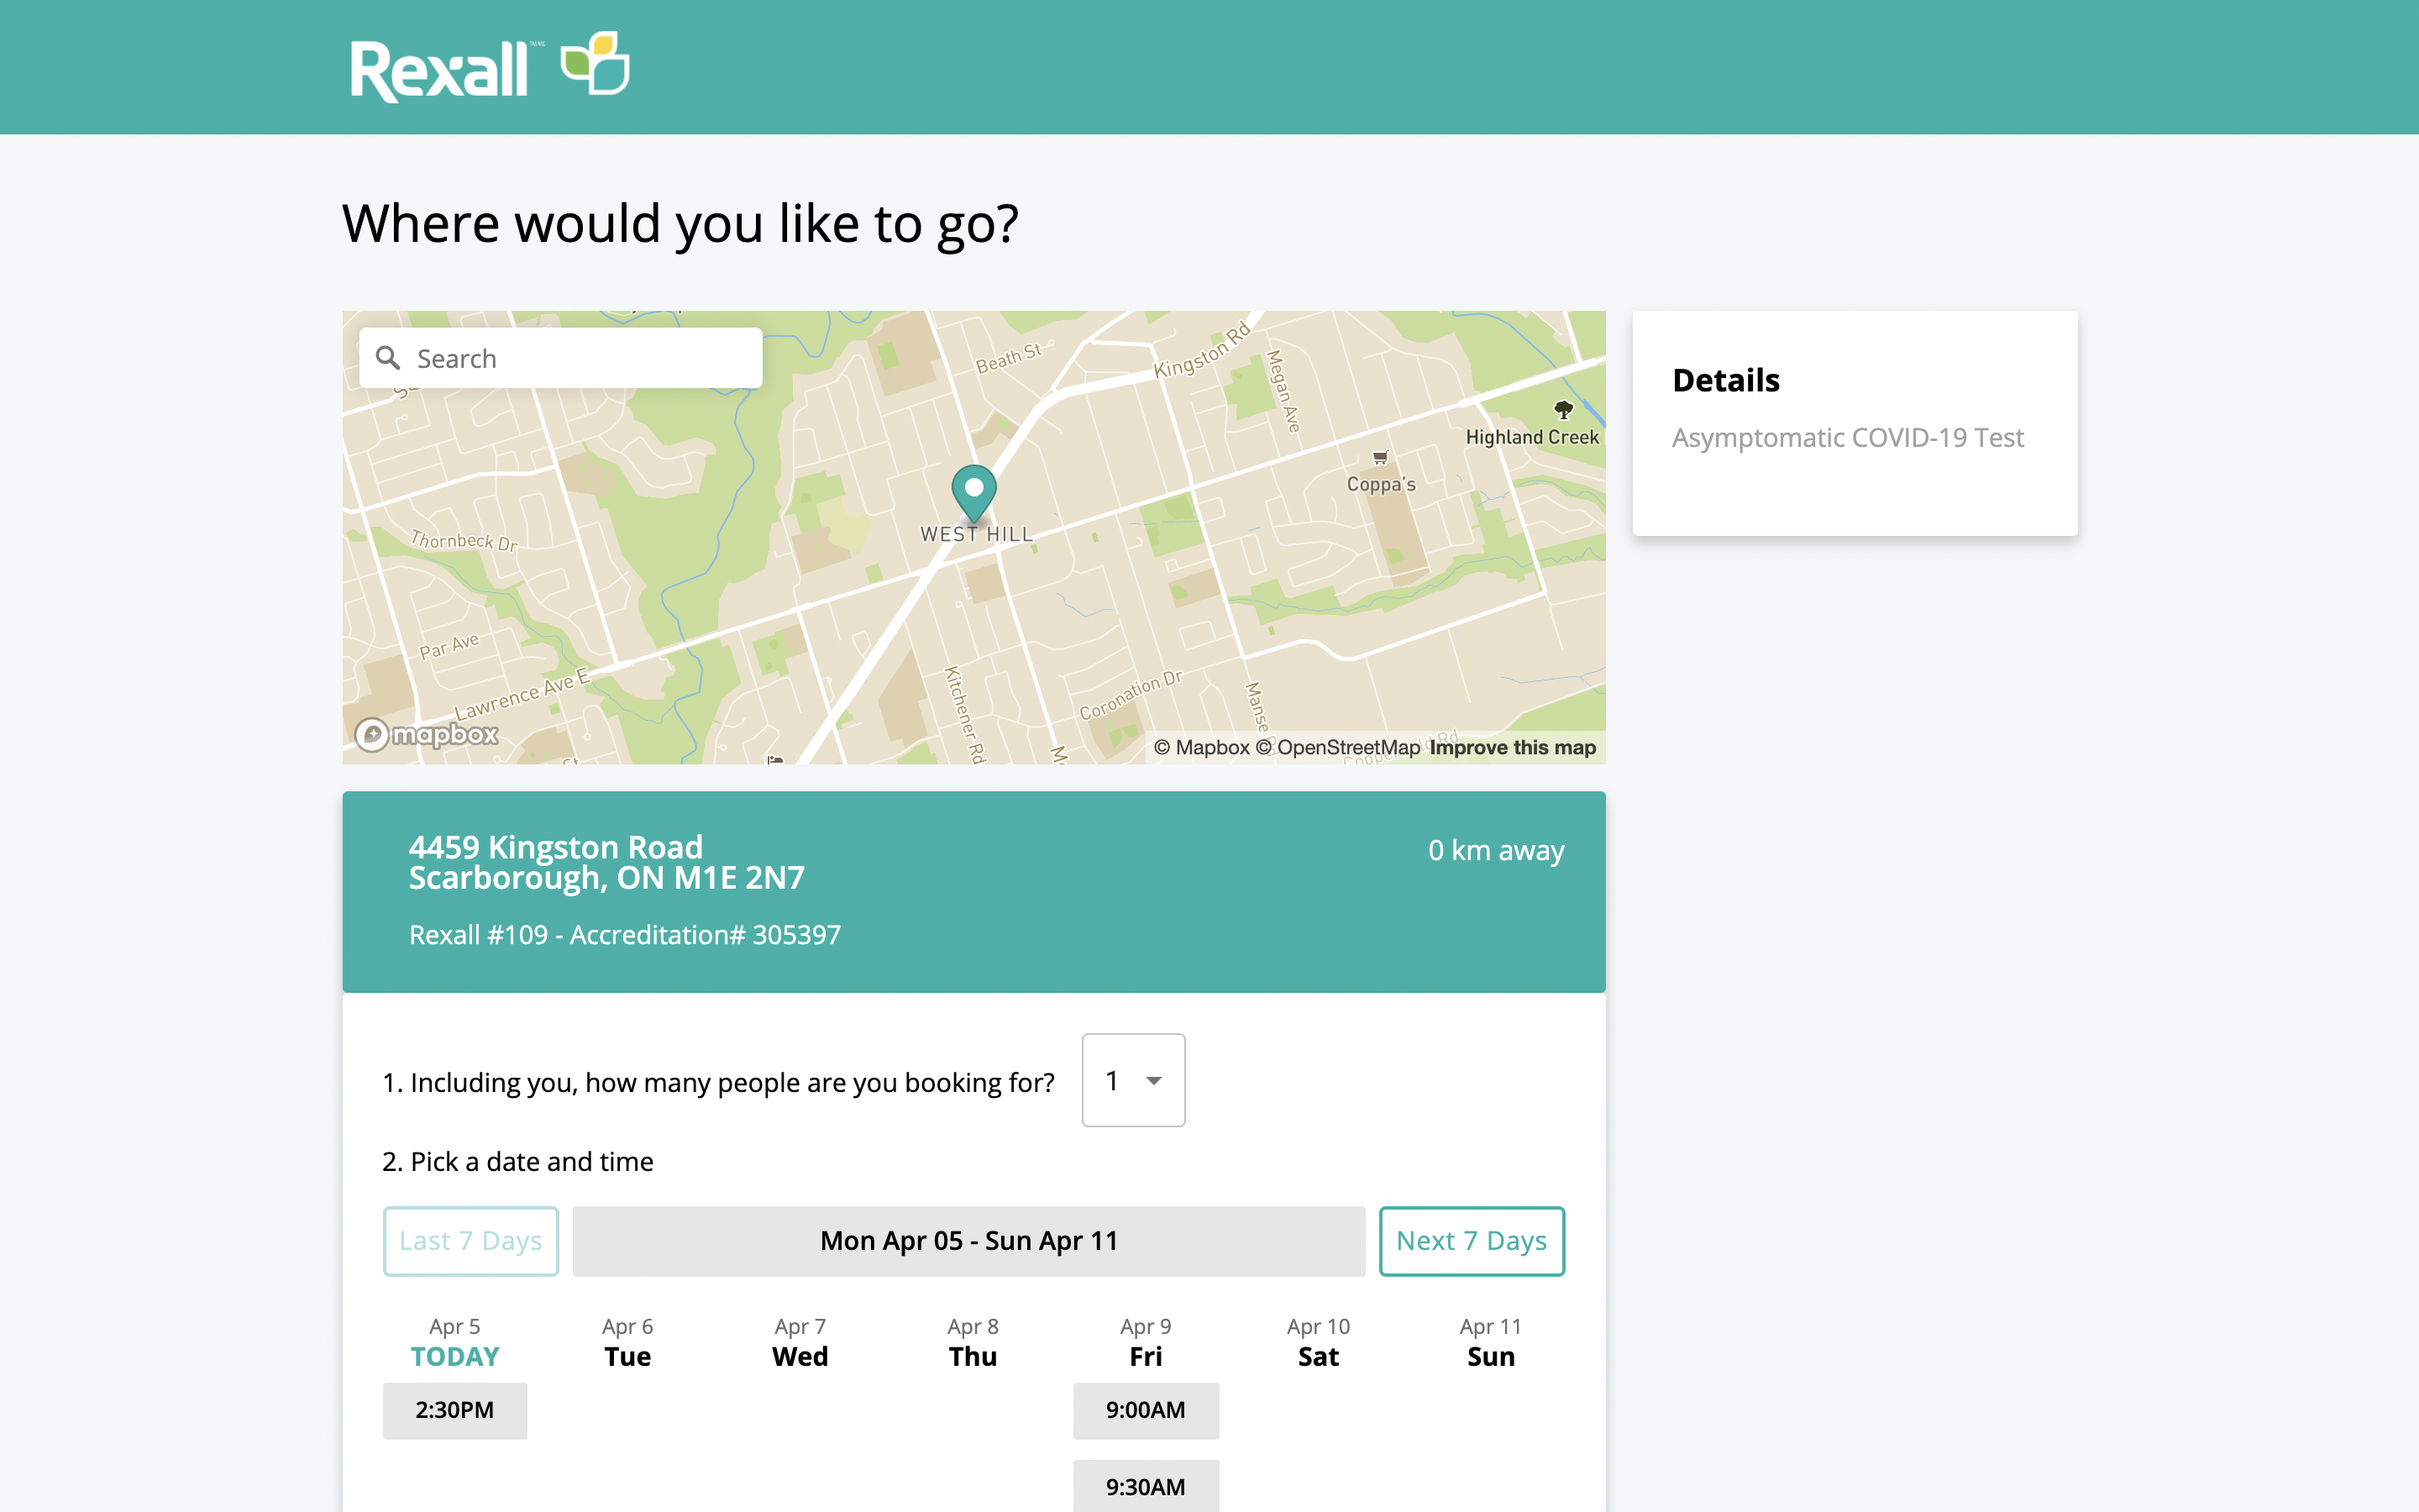
Task: Click the Rexall leaf emblem icon
Action: coord(596,64)
